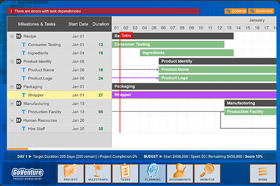Click the Zoom In button
This screenshot has height=186, width=280.
[236, 11]
